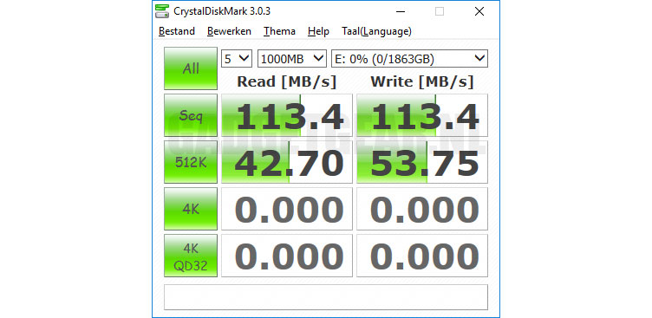Image resolution: width=652 pixels, height=318 pixels.
Task: Open the Thema menu
Action: [279, 31]
